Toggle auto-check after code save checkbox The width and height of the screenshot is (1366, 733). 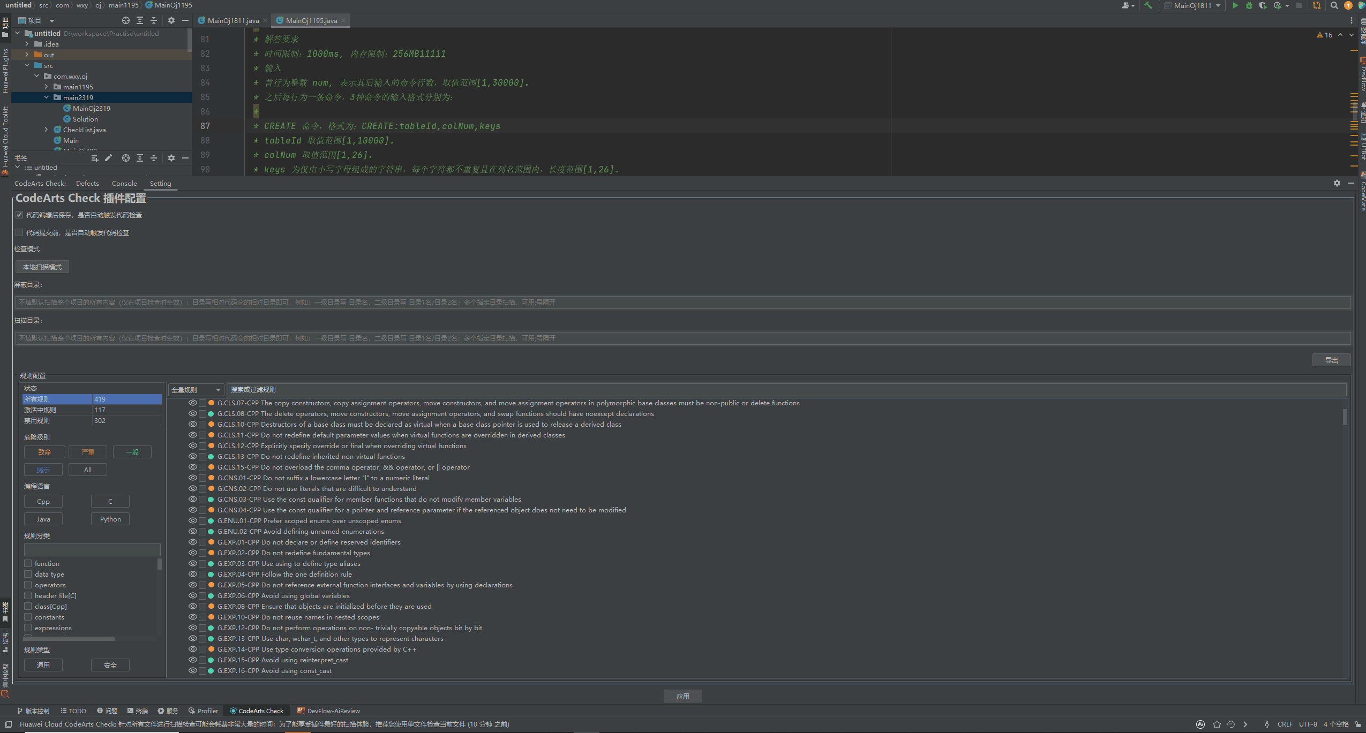click(20, 215)
